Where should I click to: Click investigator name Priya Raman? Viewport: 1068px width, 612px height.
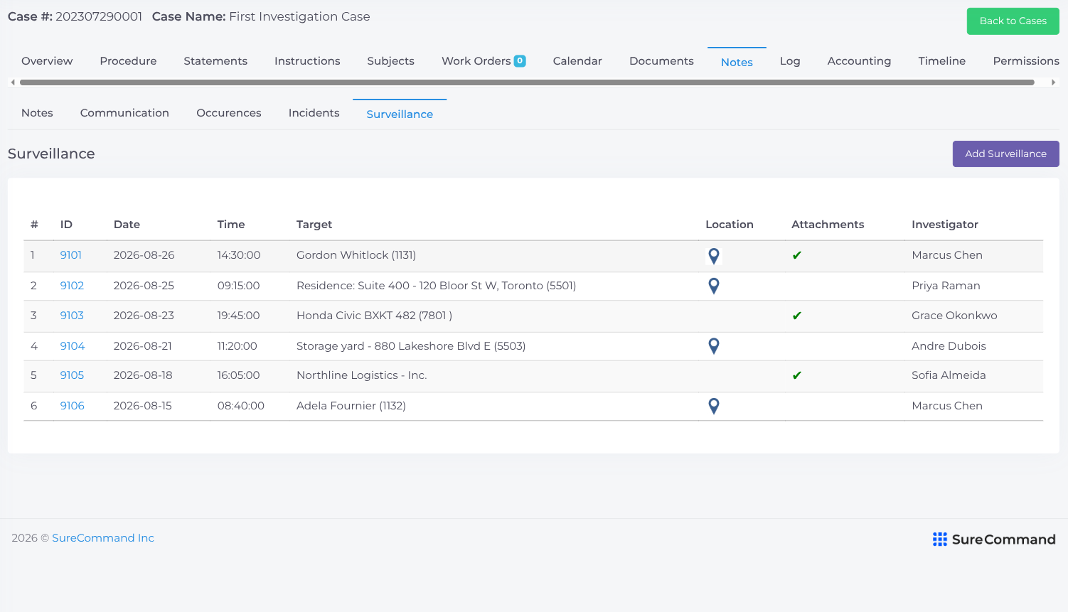pos(946,286)
